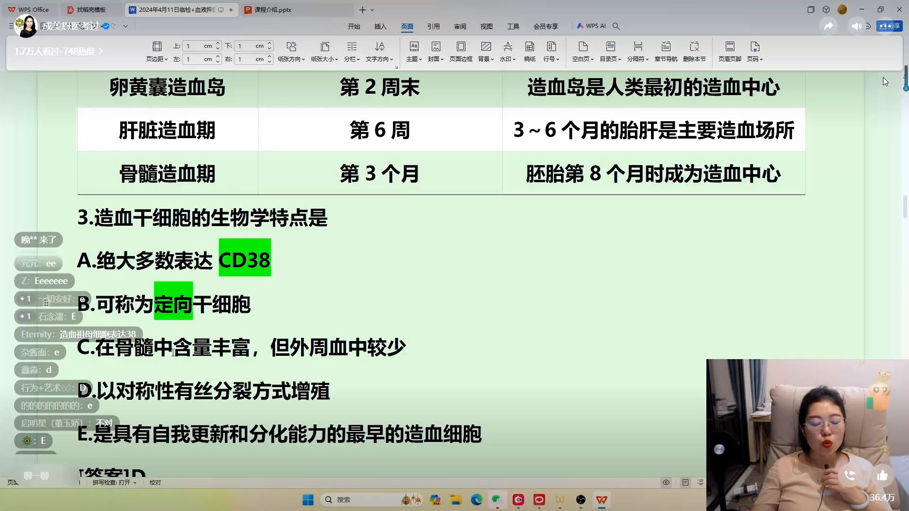Decrease the left margin 左 stepper
The width and height of the screenshot is (909, 511).
pos(218,62)
